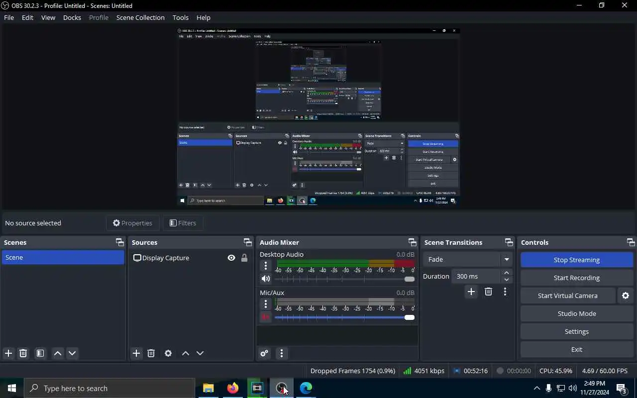Open the Help menu

[204, 17]
